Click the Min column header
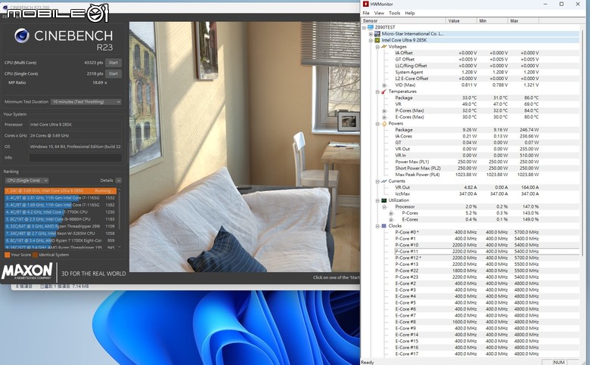Image resolution: width=590 pixels, height=365 pixels. pyautogui.click(x=492, y=20)
